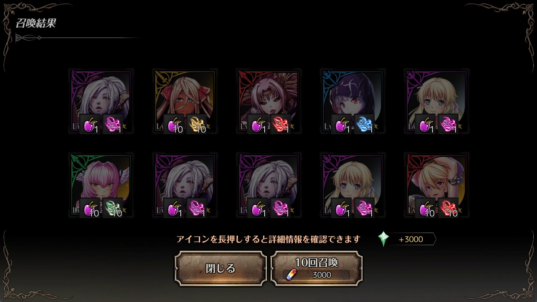Tap the green crystal icon showing 10
Viewport: 537px width, 302px height.
point(112,208)
